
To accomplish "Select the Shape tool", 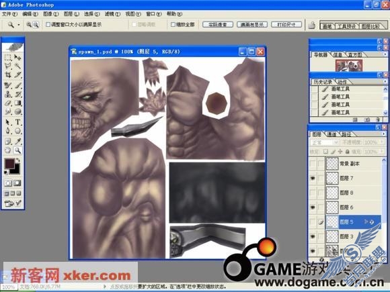I will click(x=17, y=131).
